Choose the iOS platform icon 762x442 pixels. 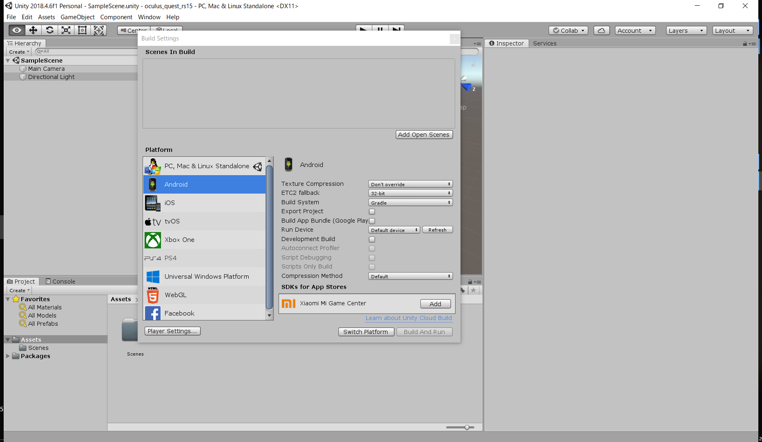[x=152, y=203]
